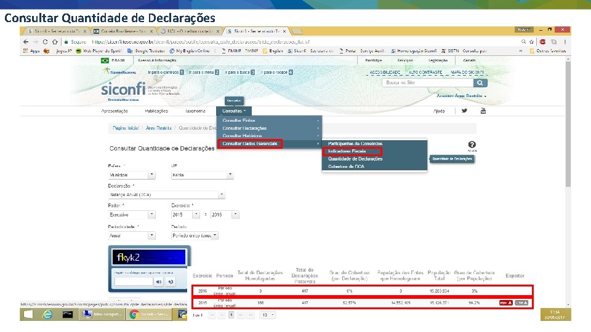Image resolution: width=591 pixels, height=332 pixels.
Task: Refresh the captcha image
Action: (171, 282)
